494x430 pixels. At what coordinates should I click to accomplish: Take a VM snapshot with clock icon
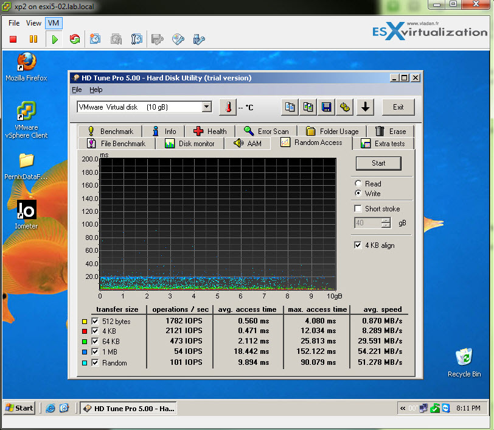pos(95,39)
